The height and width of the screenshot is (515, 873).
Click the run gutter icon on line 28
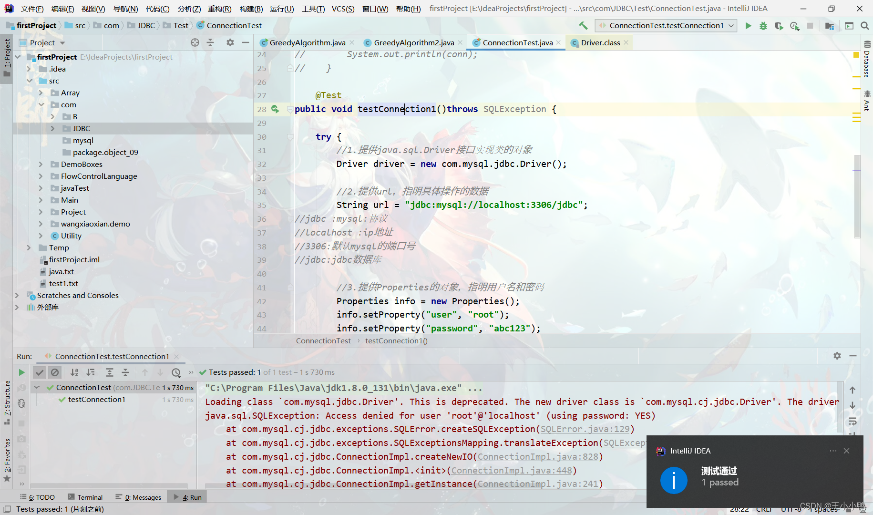275,109
